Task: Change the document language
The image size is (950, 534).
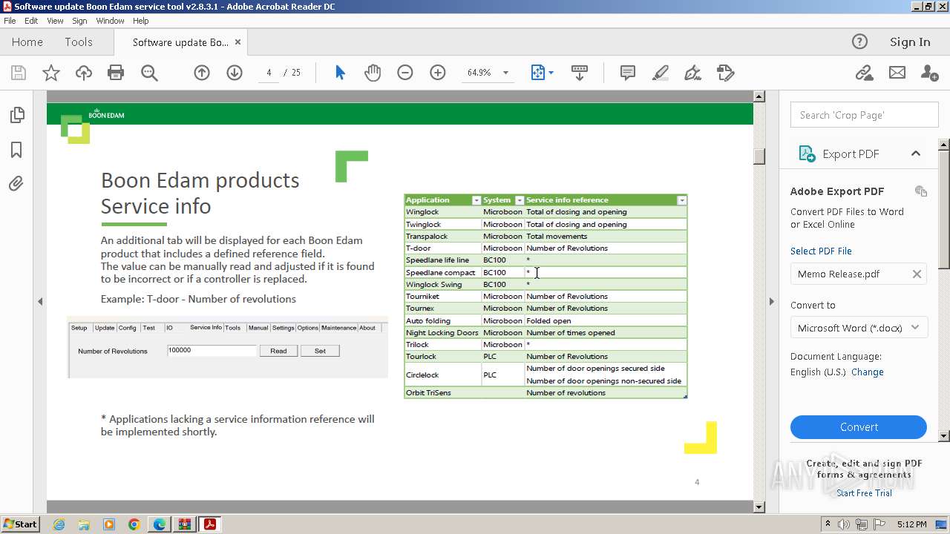Action: (868, 372)
